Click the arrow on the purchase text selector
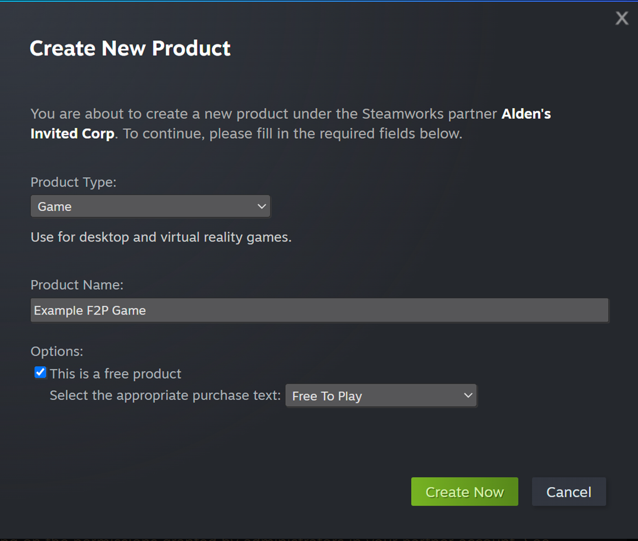The width and height of the screenshot is (638, 541). [467, 396]
